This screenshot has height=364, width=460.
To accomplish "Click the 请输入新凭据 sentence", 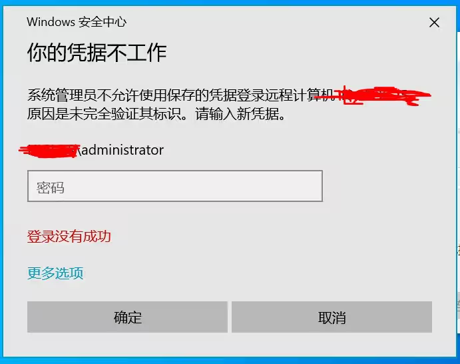I will click(x=240, y=114).
